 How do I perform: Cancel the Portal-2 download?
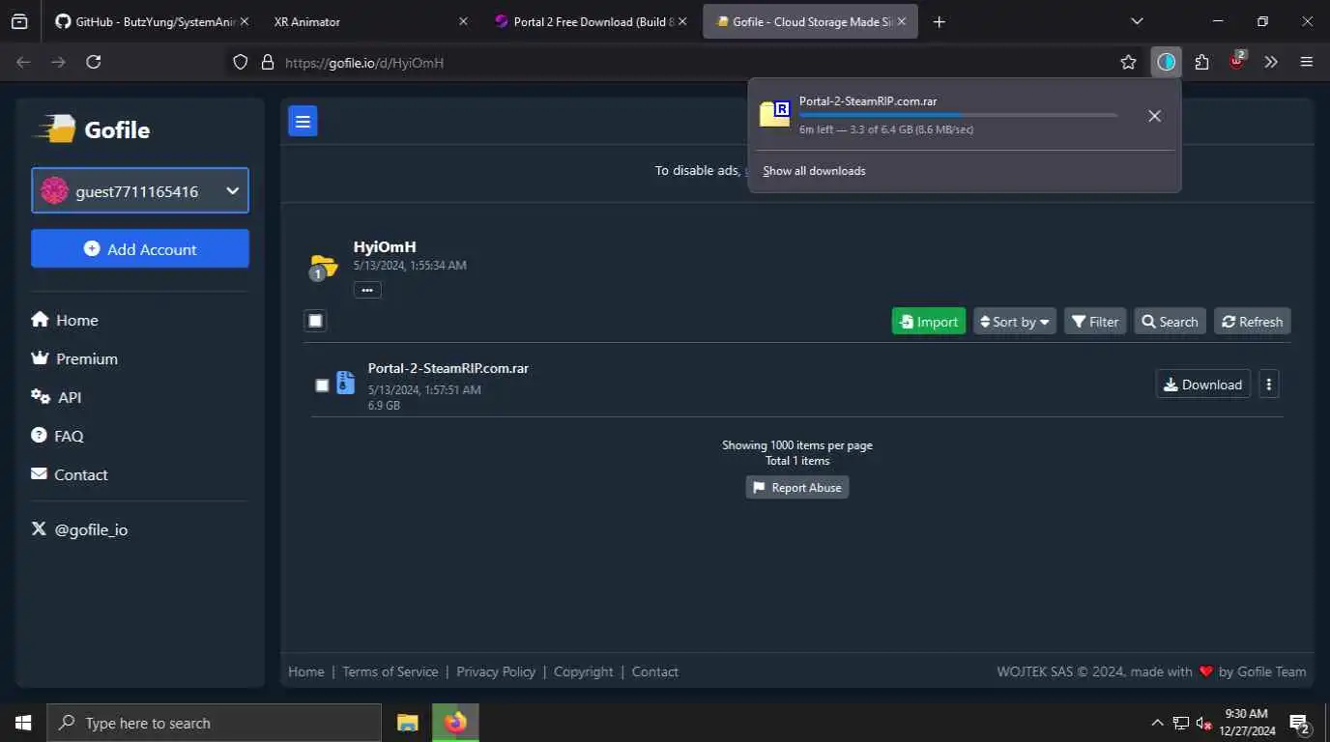pyautogui.click(x=1154, y=116)
